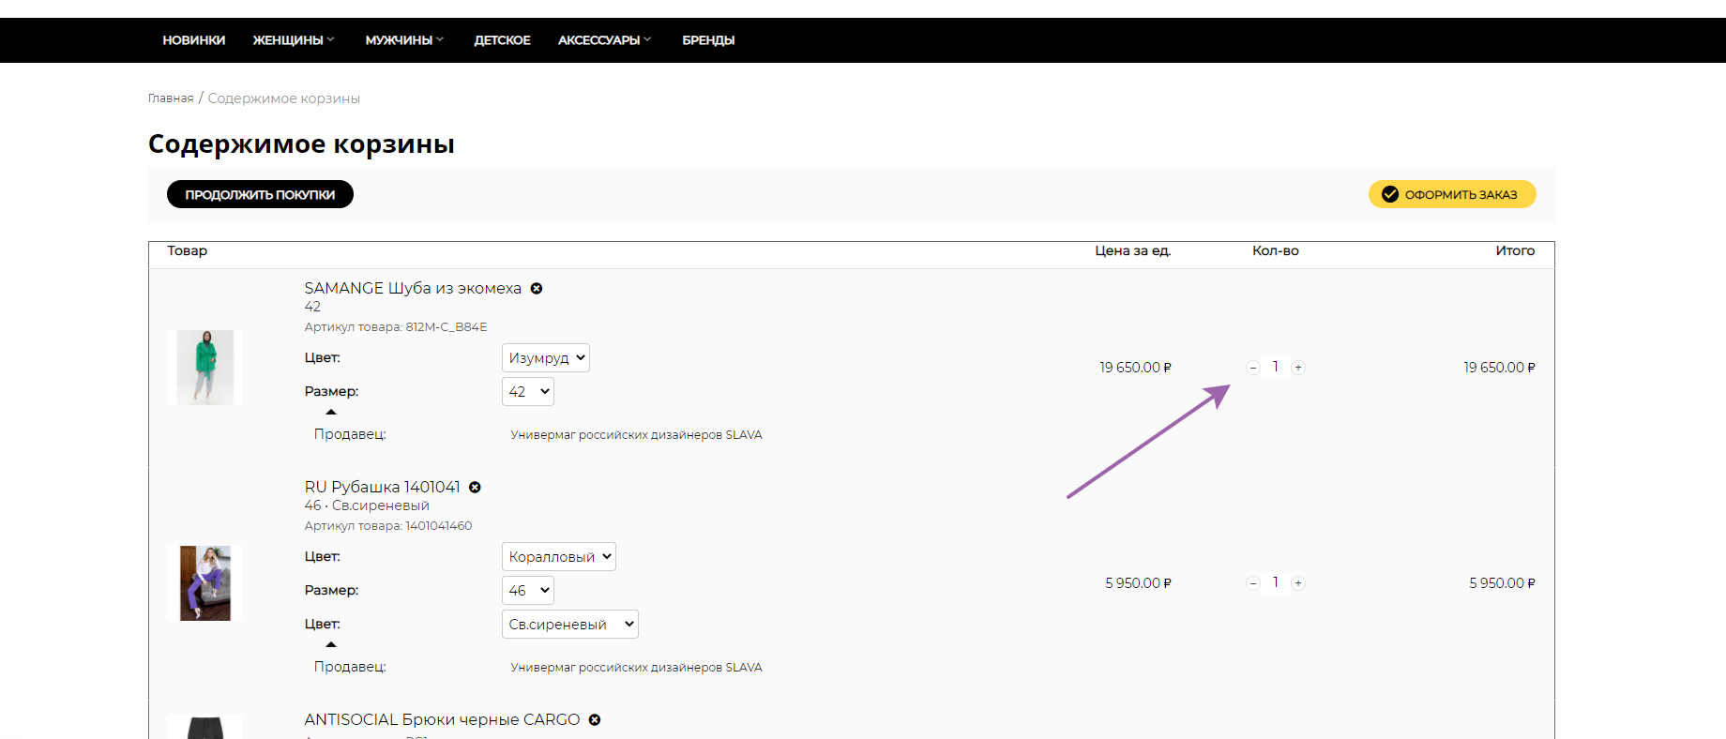Go to Главная breadcrumb link
Screen dimensions: 1726x739
[171, 98]
